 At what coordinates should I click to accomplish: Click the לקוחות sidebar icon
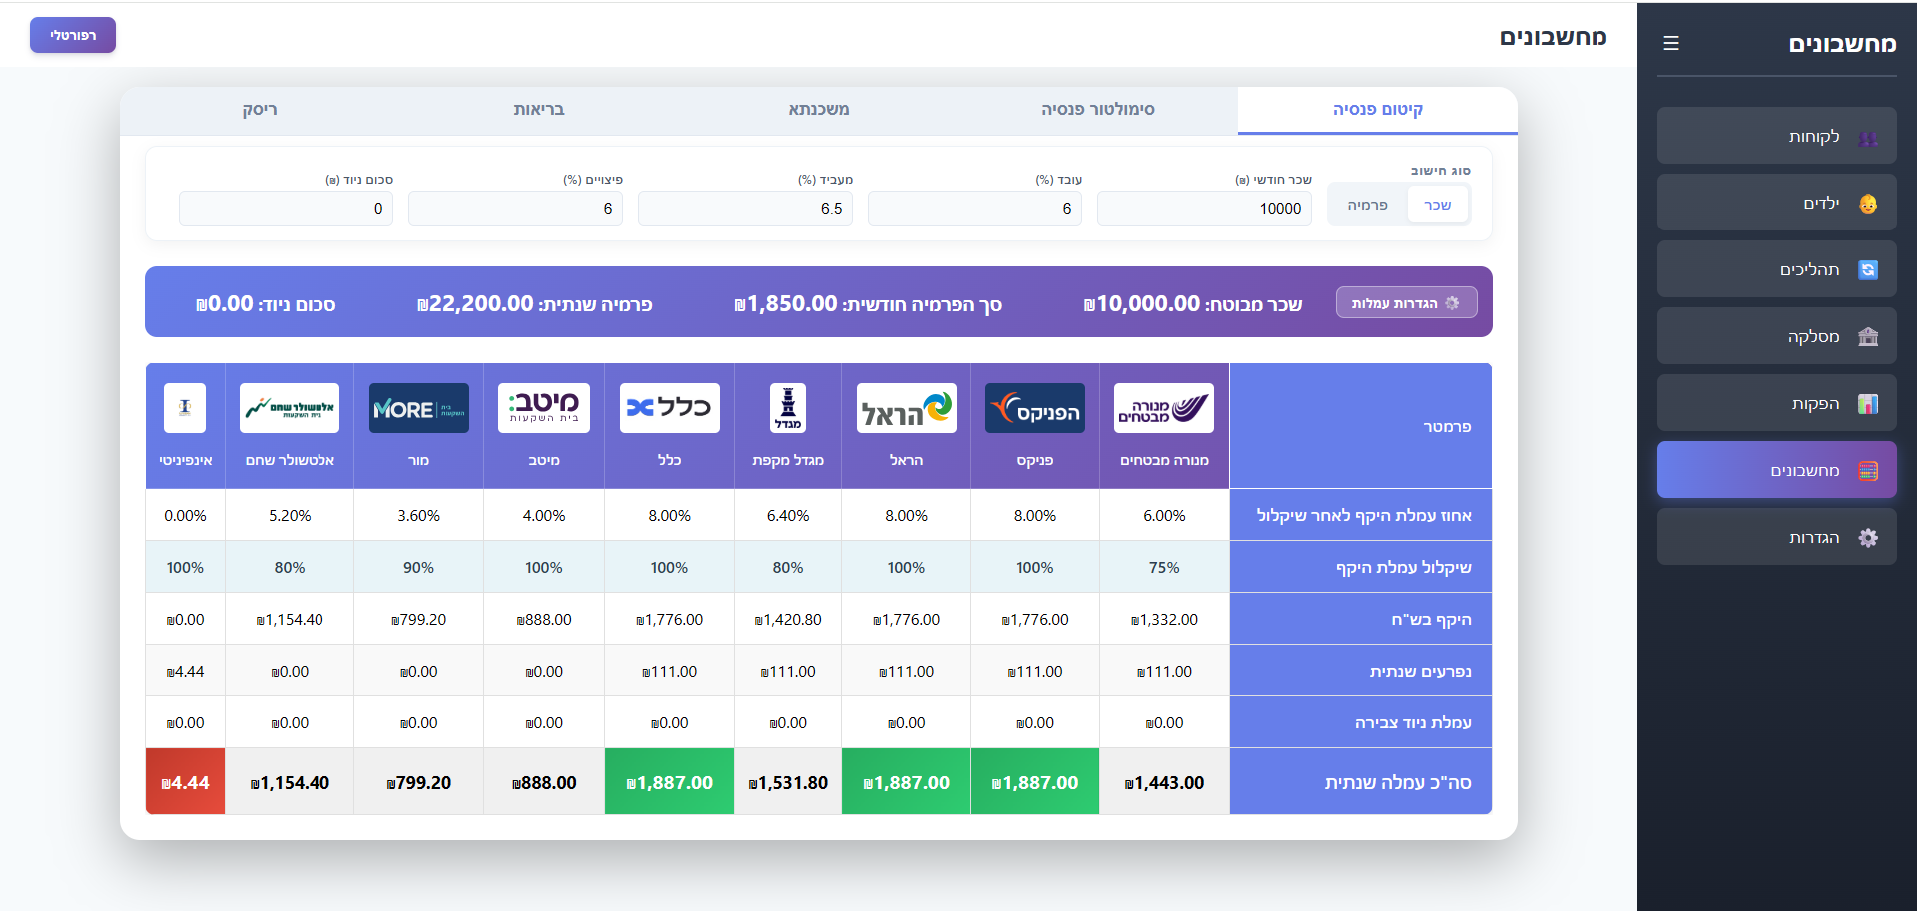1868,137
